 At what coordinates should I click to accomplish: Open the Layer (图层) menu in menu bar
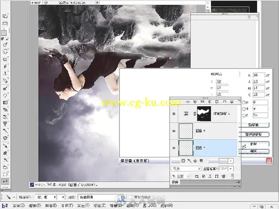tap(67, 206)
